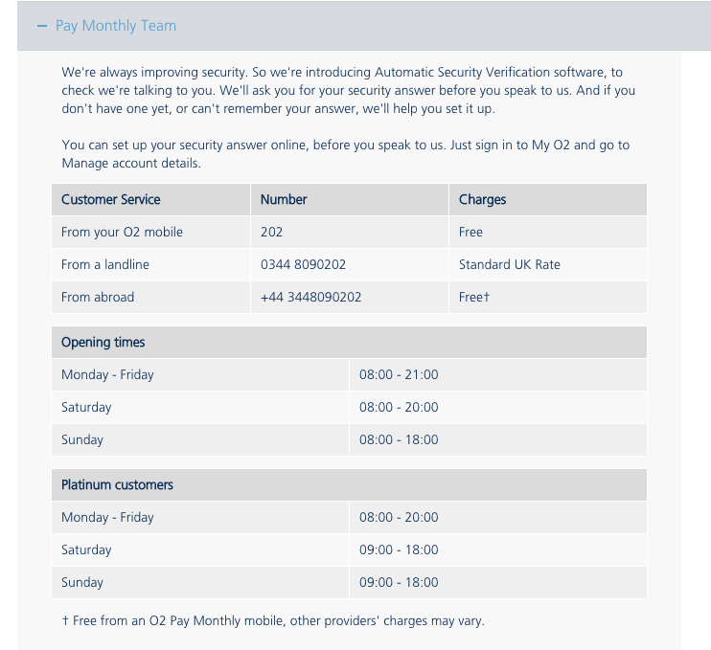Click the 08:00 - 21:00 weekday hours
711x650 pixels.
[x=399, y=374]
